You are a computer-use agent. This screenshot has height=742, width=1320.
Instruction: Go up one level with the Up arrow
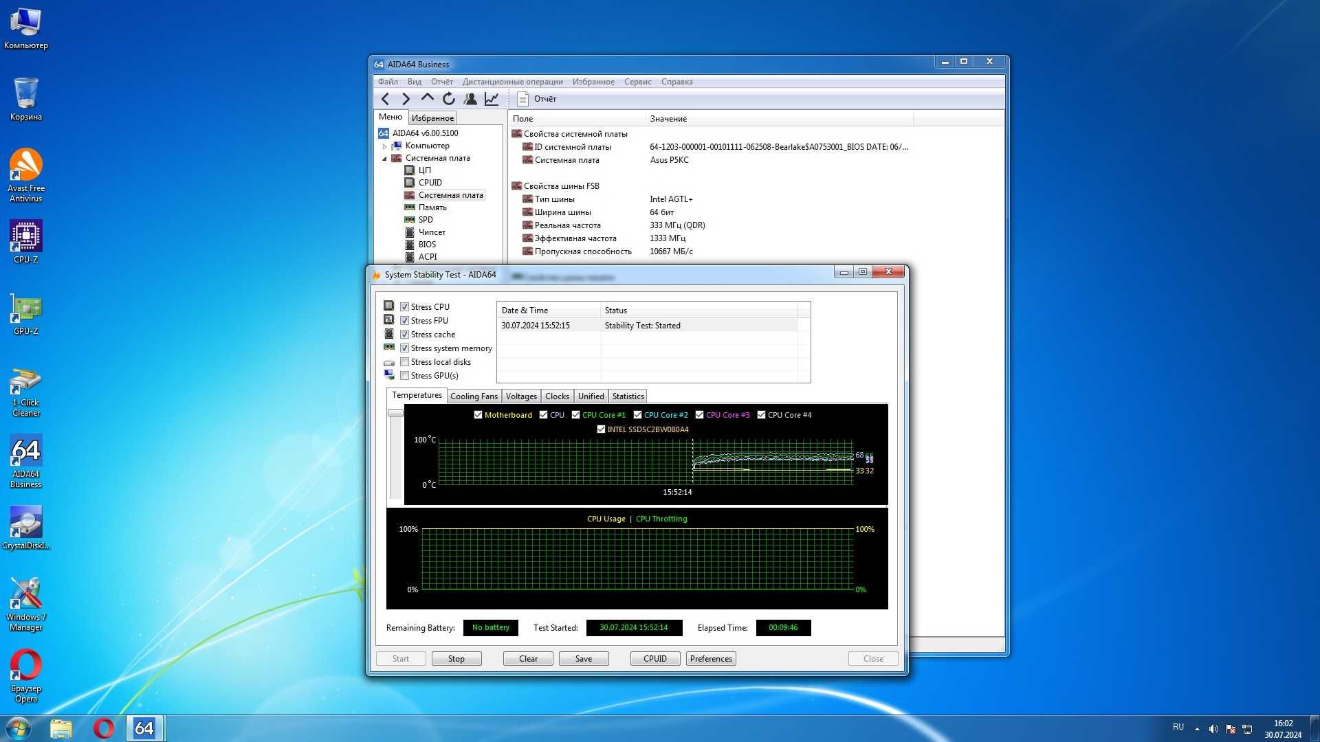(427, 98)
